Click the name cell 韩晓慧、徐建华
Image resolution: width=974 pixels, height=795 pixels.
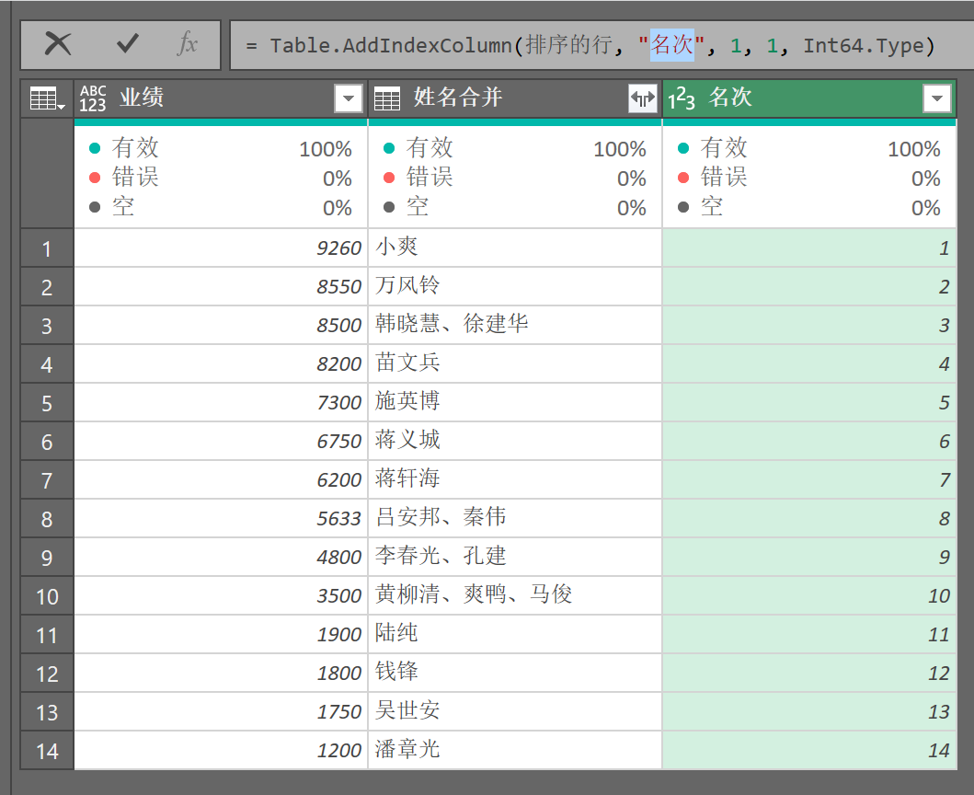(x=515, y=326)
